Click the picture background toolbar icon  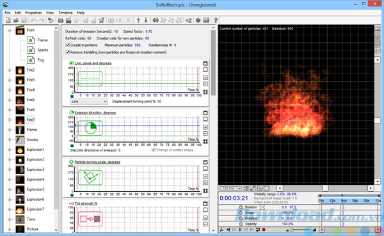[x=206, y=20]
